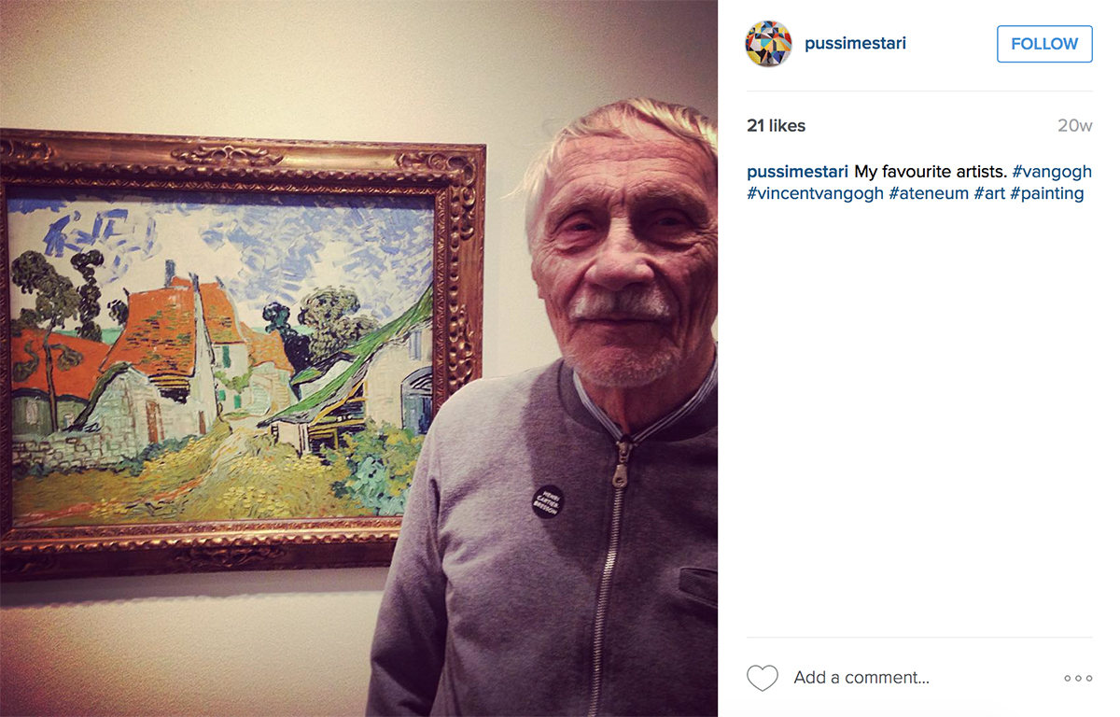The height and width of the screenshot is (717, 1120).
Task: Click the caption text My favourite artists
Action: [931, 172]
